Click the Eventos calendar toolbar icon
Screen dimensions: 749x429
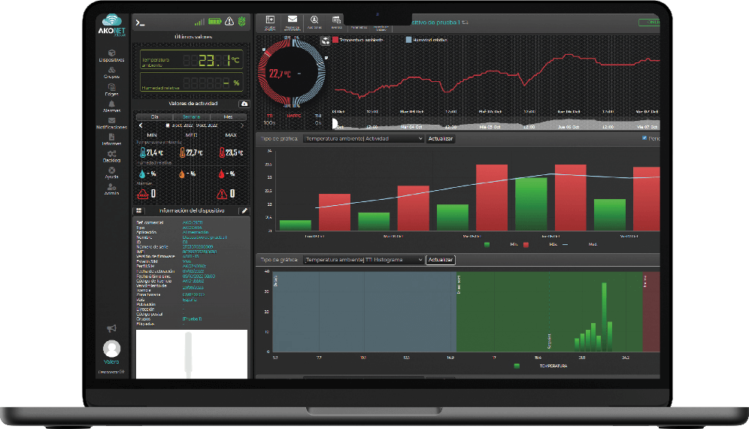(336, 22)
